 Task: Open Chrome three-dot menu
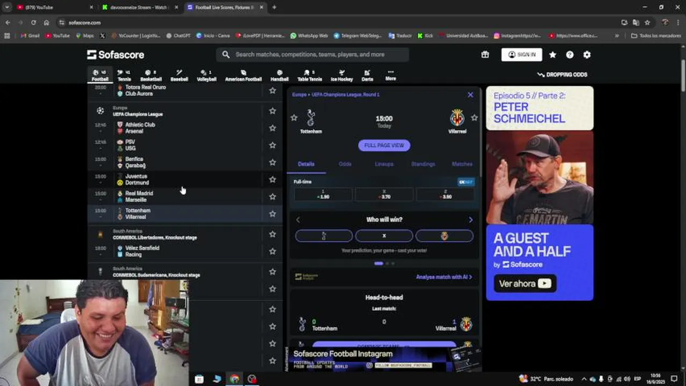(x=678, y=23)
